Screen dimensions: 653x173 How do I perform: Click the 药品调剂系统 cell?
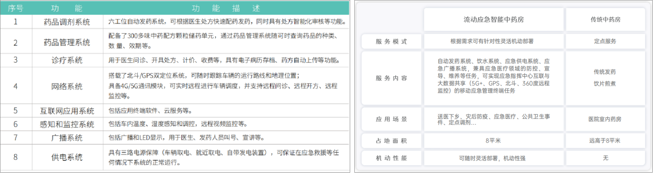tap(67, 22)
